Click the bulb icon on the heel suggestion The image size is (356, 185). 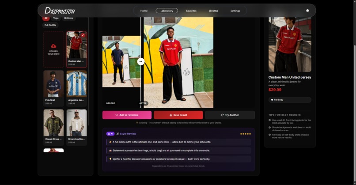[110, 159]
